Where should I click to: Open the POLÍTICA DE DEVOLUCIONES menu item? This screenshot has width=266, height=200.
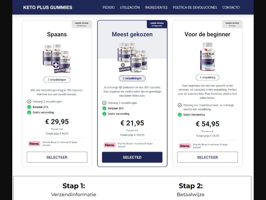point(195,7)
